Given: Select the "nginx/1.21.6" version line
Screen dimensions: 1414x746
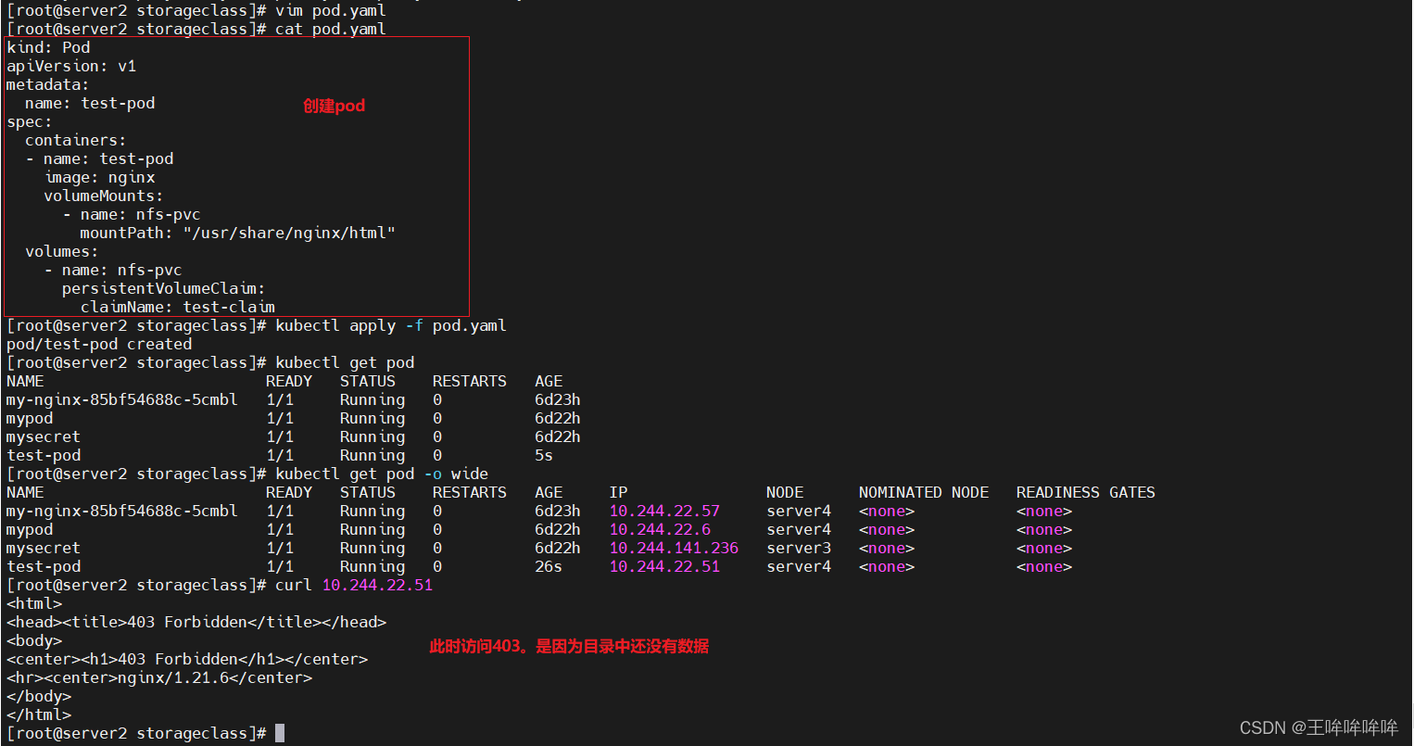Looking at the screenshot, I should click(x=159, y=677).
